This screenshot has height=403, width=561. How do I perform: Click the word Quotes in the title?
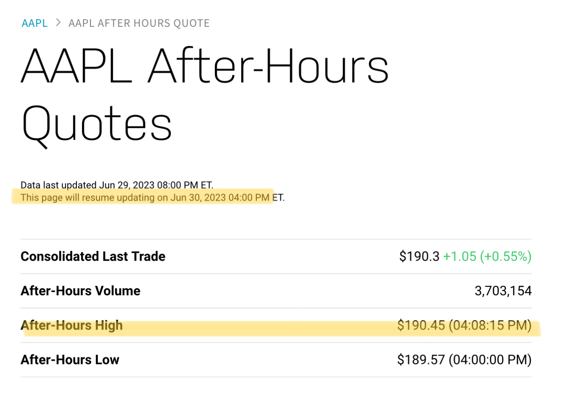click(97, 124)
